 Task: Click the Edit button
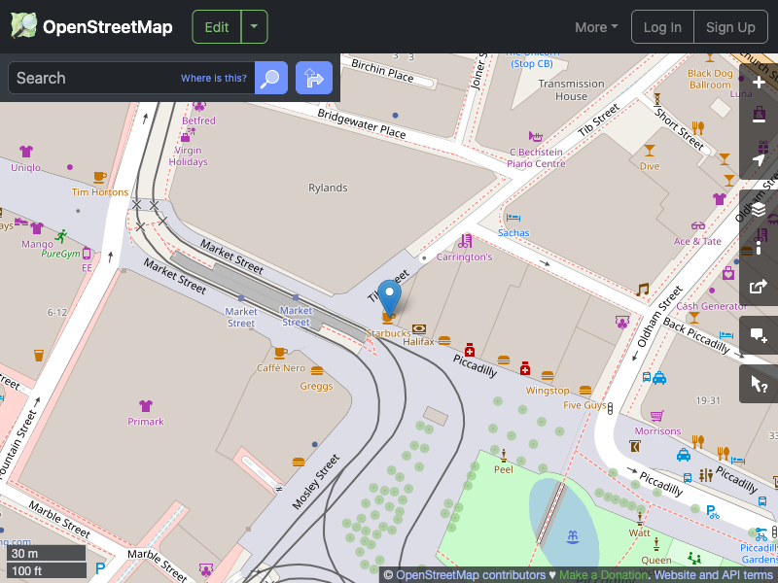pos(216,26)
